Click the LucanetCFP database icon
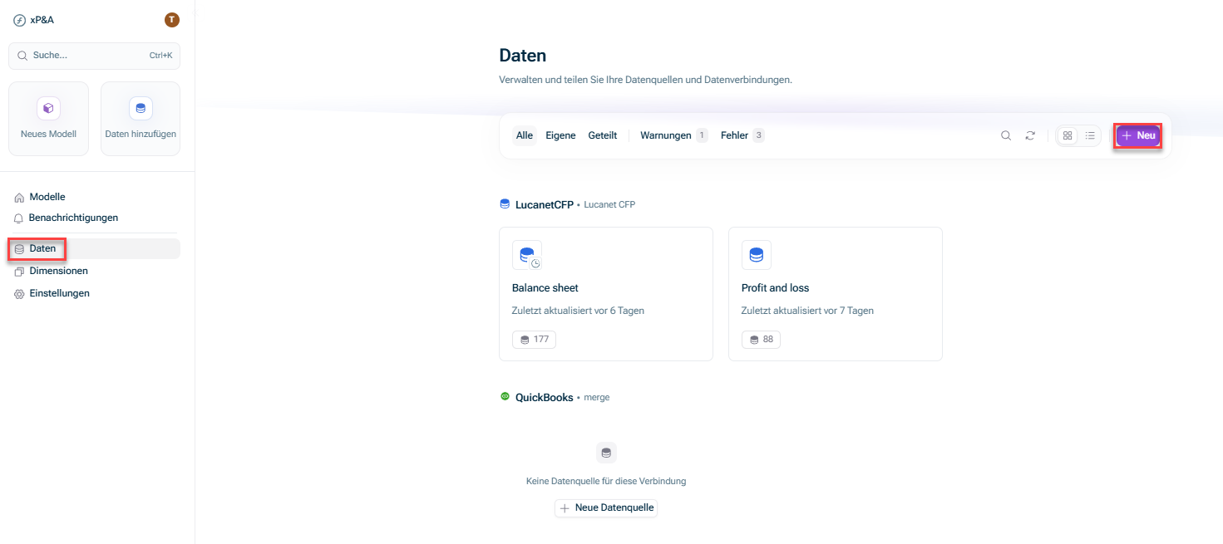The image size is (1223, 544). [505, 203]
